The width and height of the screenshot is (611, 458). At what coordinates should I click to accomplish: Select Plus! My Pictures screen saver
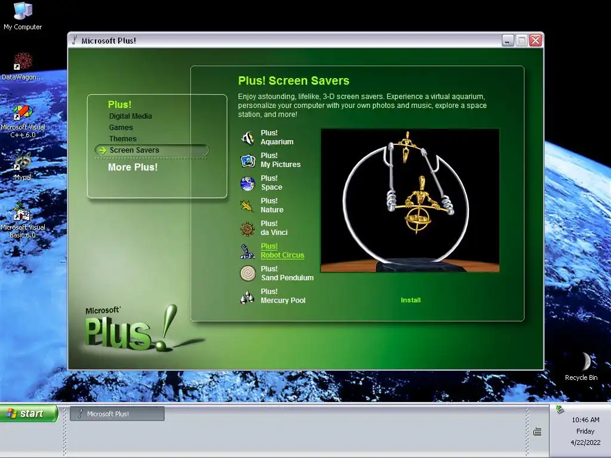coord(280,160)
